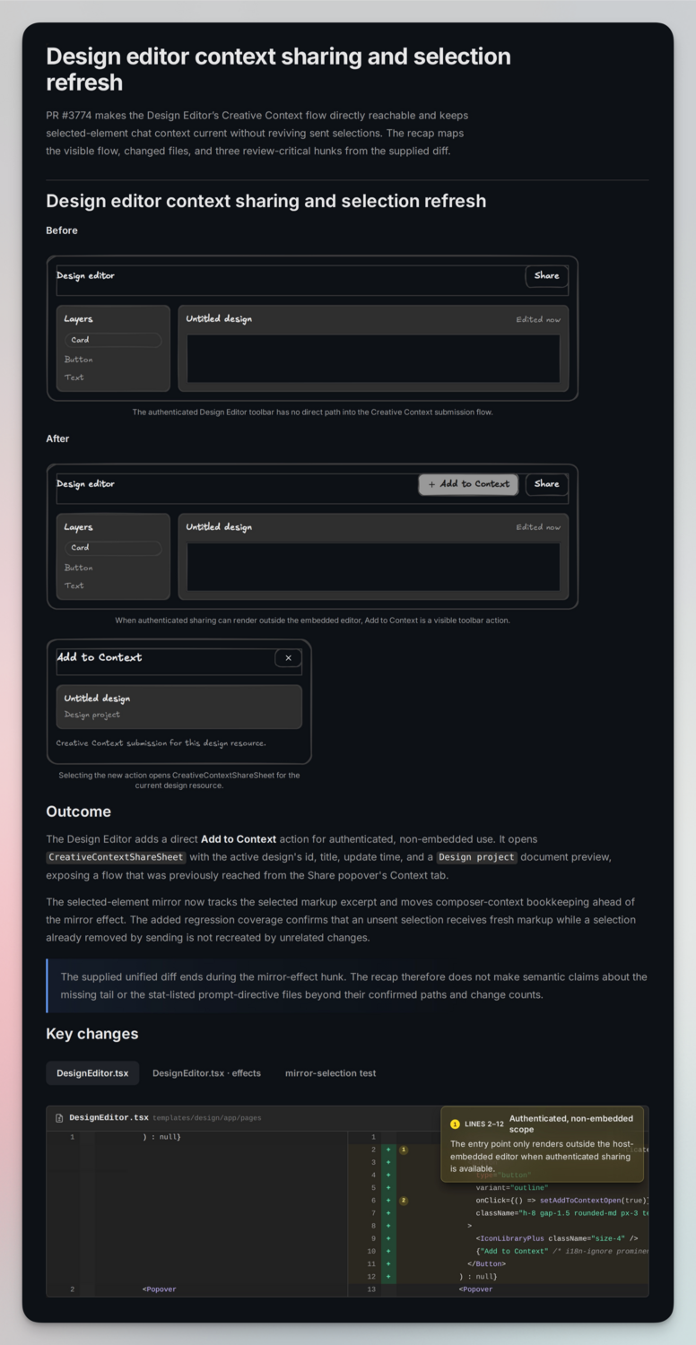
Task: Close the Add to Context sheet with X
Action: click(x=288, y=658)
